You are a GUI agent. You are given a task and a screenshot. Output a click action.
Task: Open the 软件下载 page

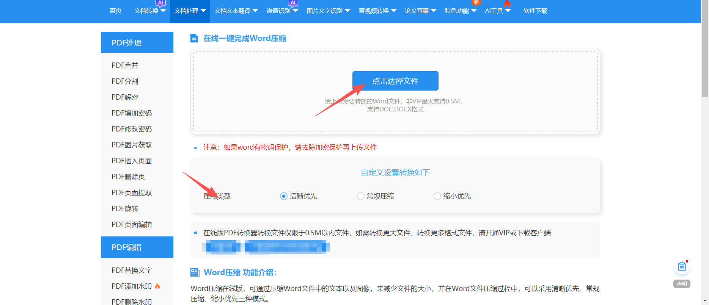point(535,11)
